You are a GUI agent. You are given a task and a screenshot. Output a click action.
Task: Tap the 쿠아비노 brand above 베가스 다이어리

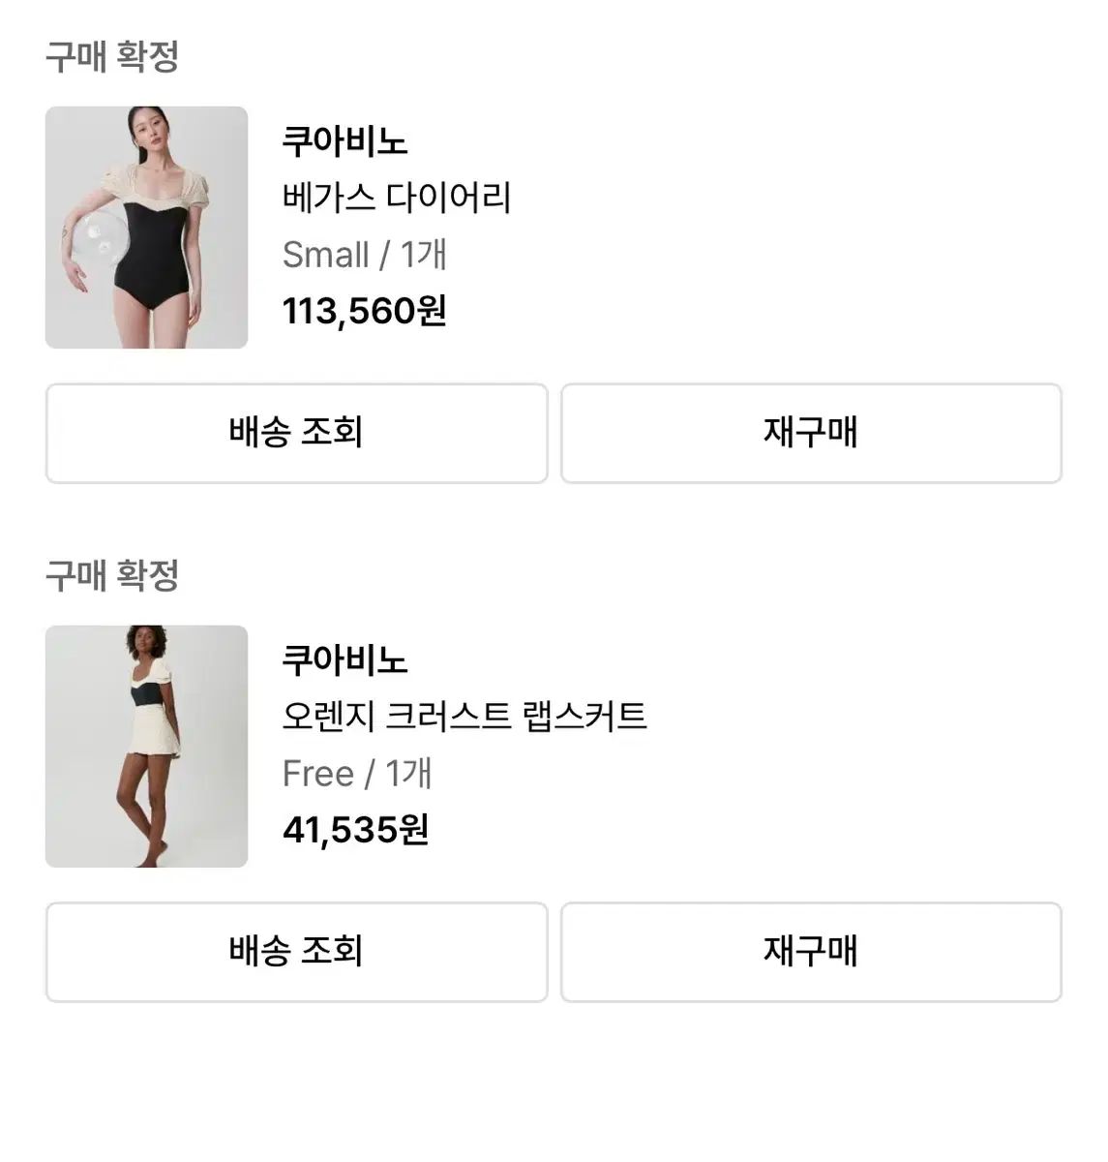tap(344, 142)
